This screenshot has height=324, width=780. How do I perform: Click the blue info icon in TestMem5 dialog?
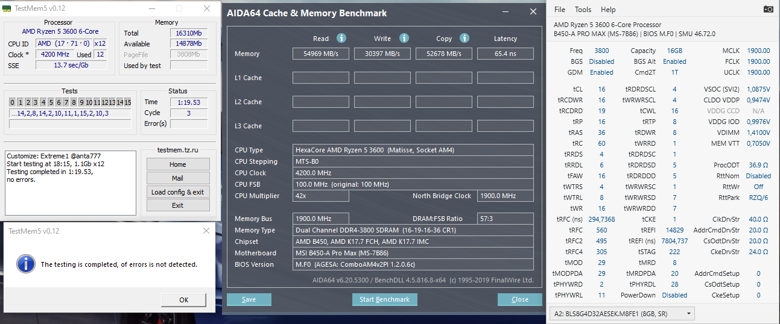point(25,264)
